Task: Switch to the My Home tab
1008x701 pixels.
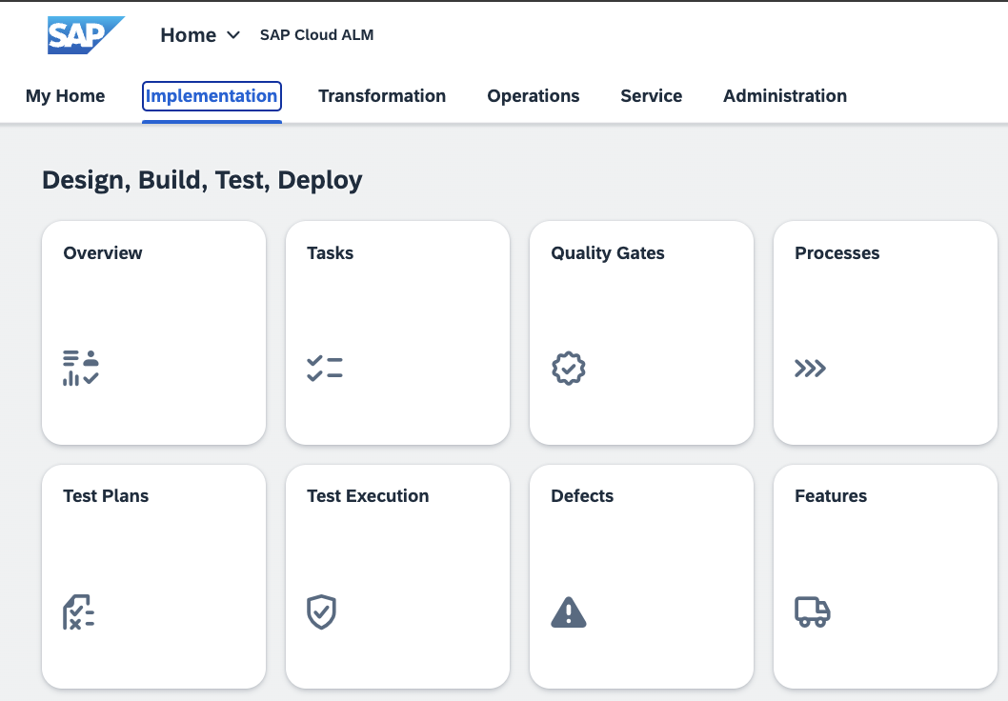Action: (65, 96)
